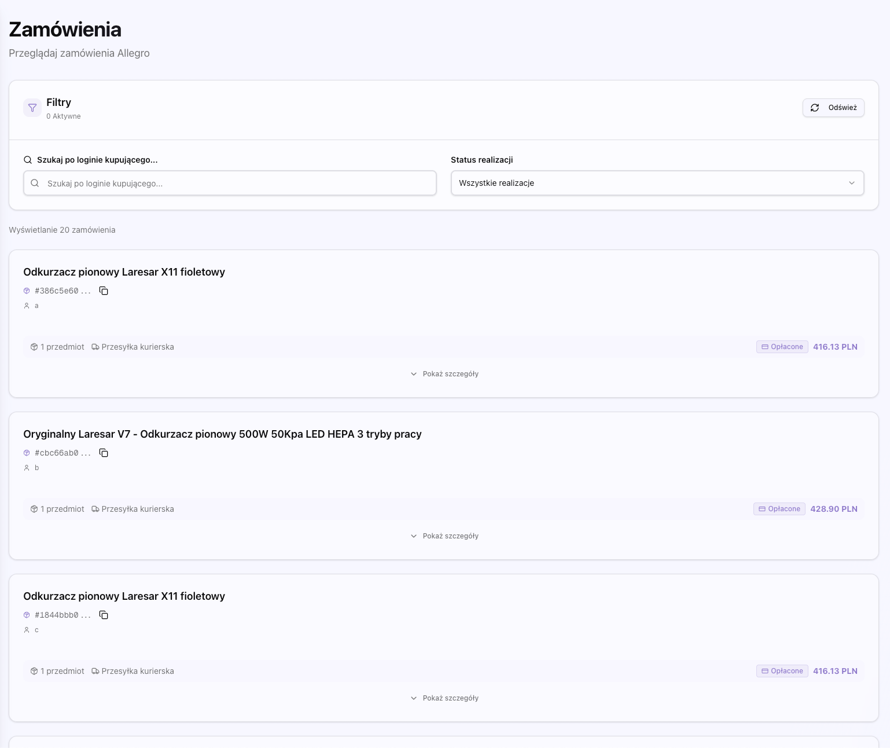The height and width of the screenshot is (748, 890).
Task: Click the delivery truck icon in first order
Action: 95,347
